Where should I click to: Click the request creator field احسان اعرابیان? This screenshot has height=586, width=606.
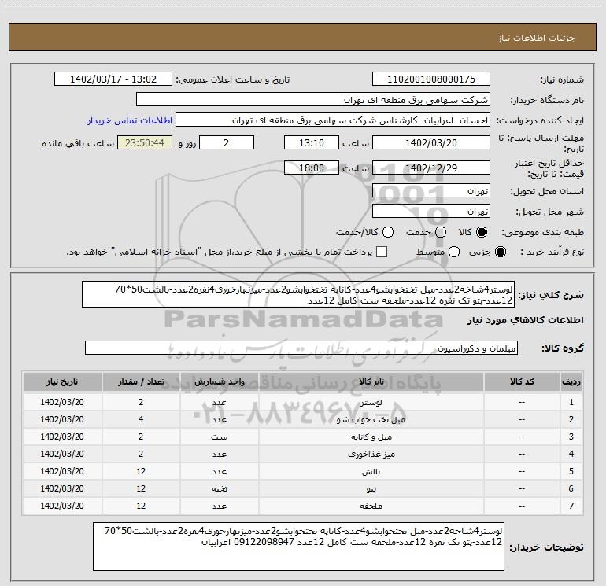click(x=333, y=120)
